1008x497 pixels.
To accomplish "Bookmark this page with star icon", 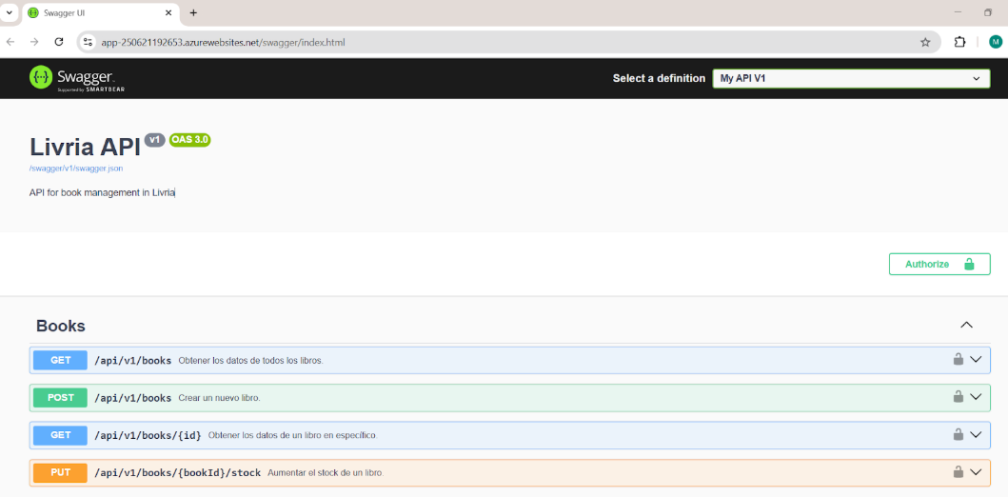I will [925, 43].
